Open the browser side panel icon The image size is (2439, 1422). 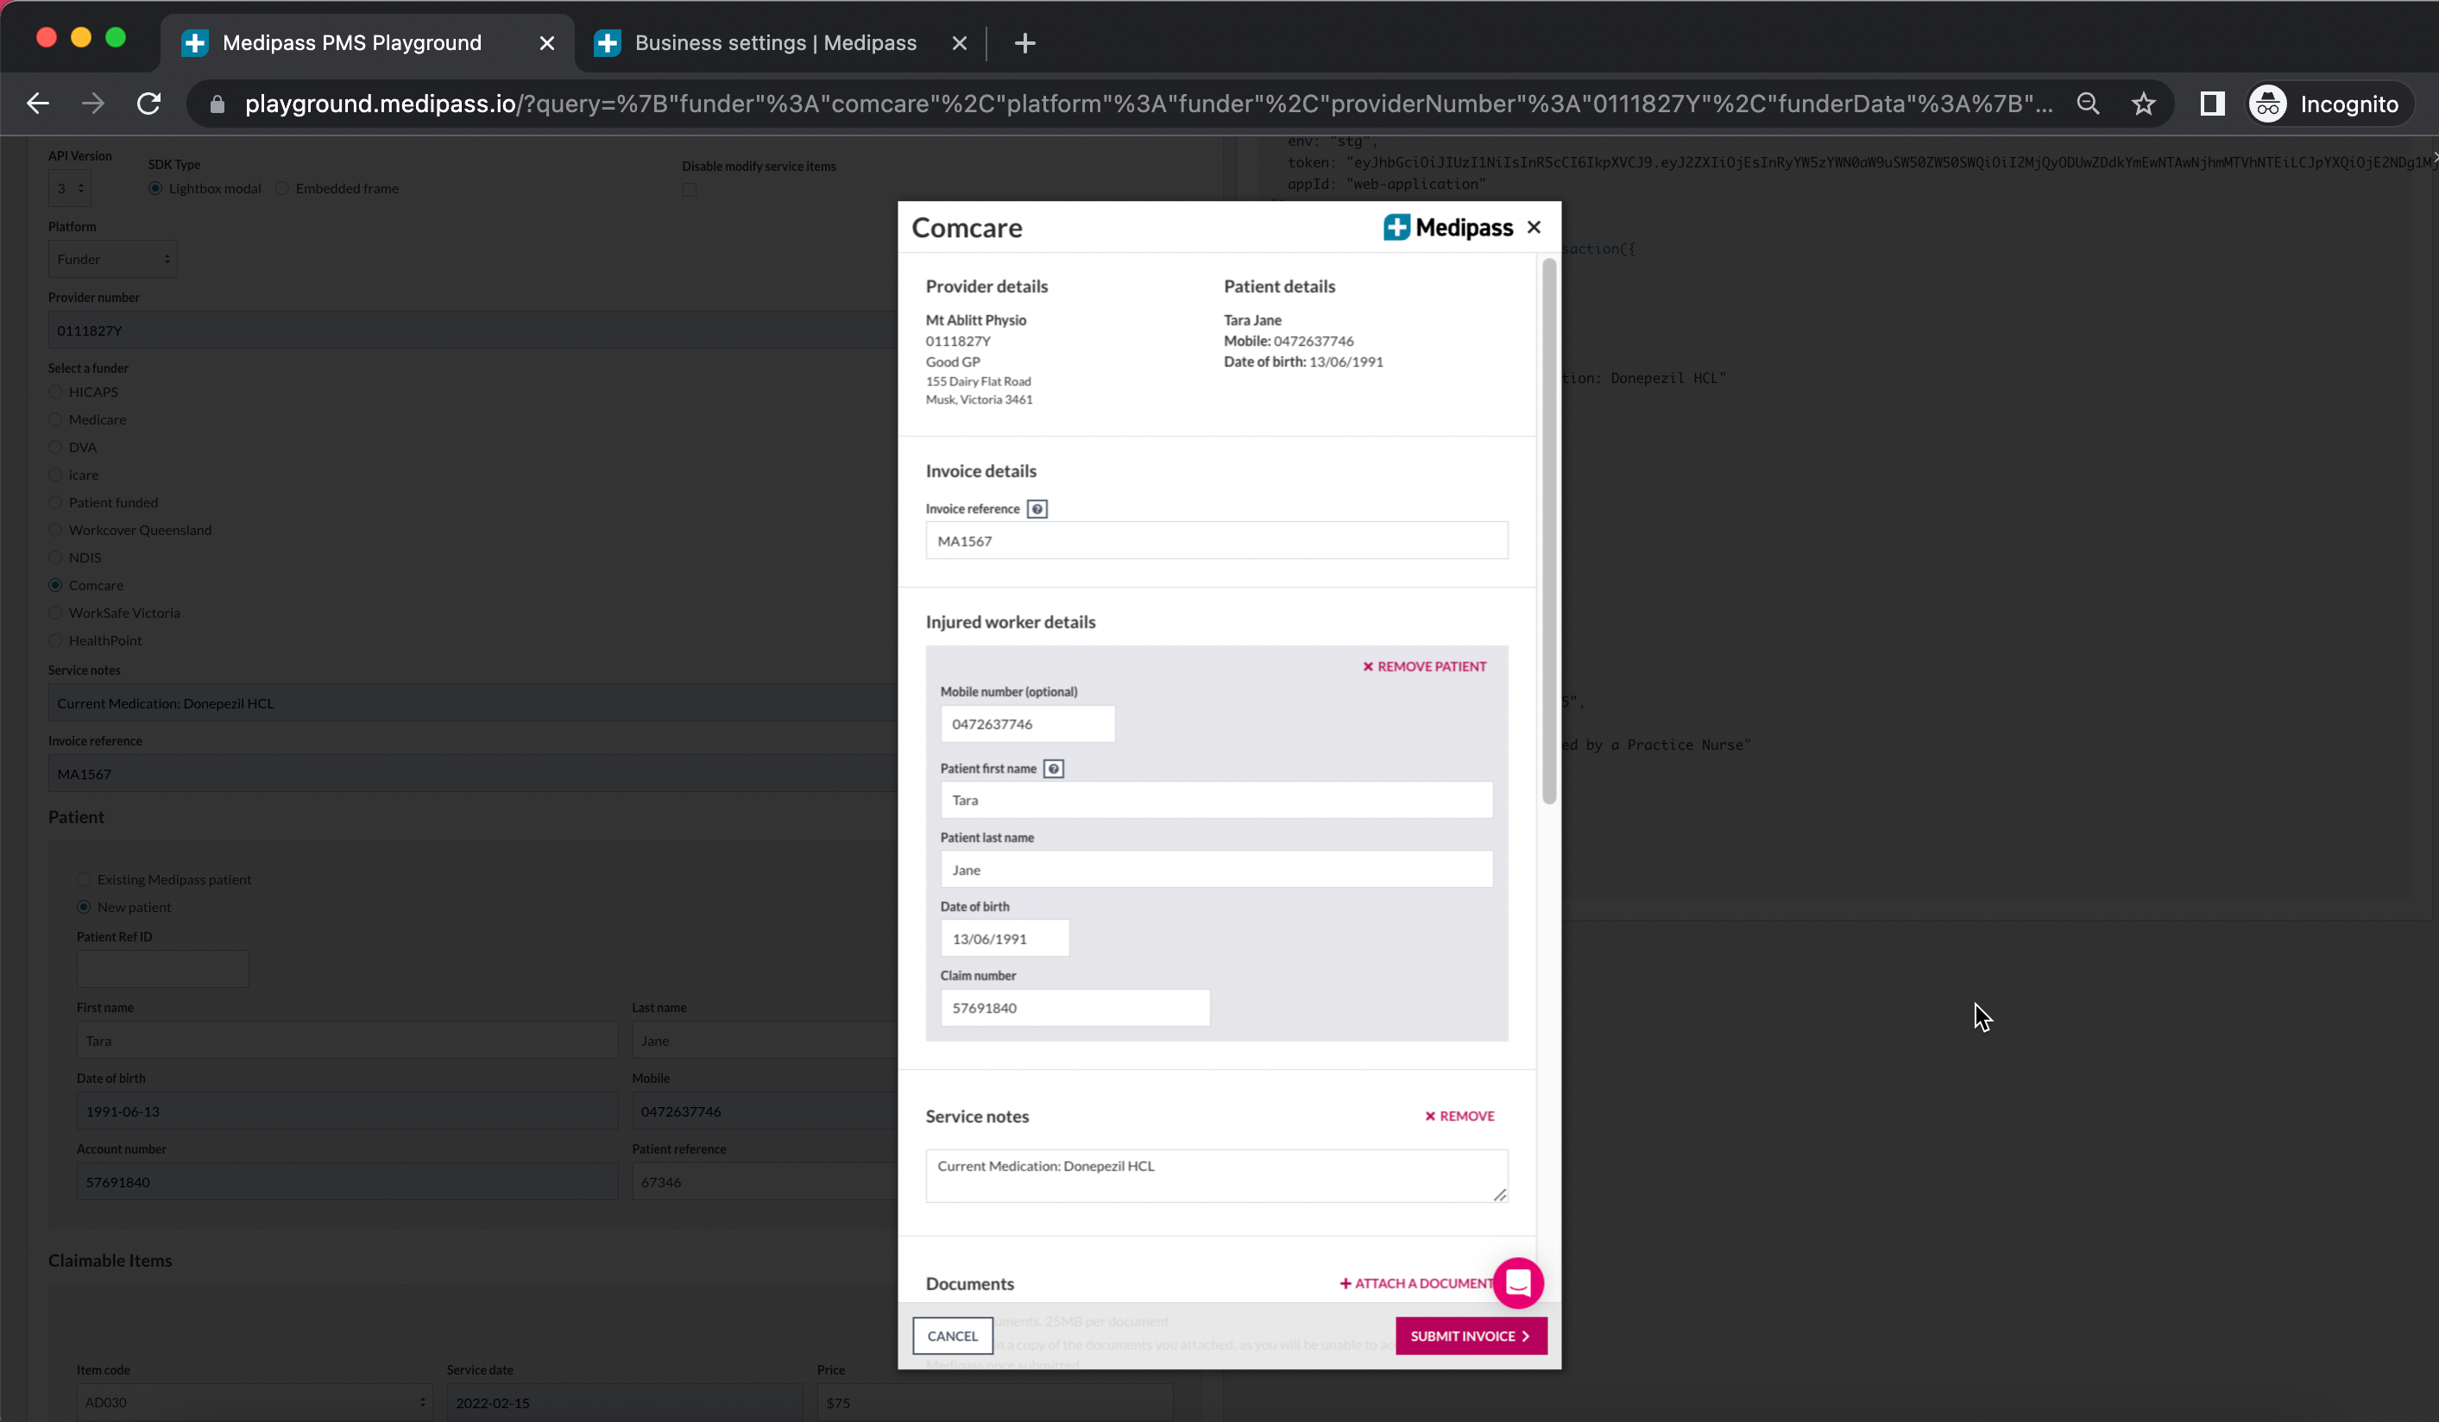(2211, 104)
